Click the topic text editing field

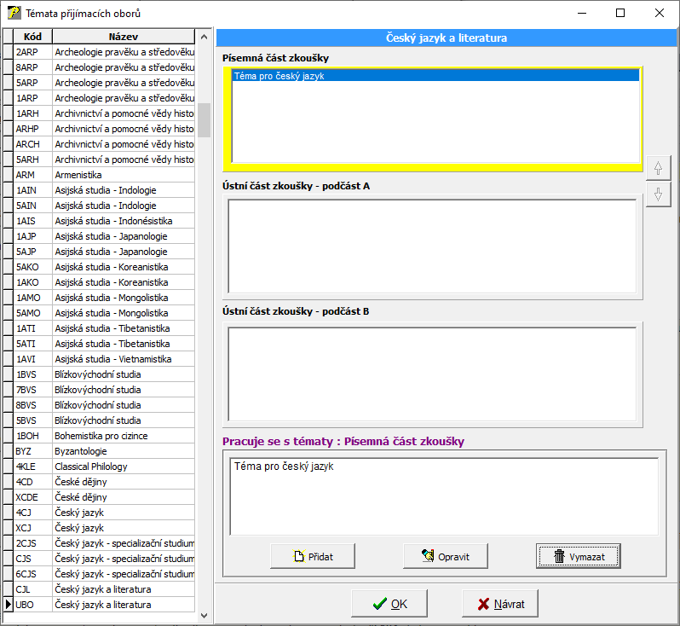(x=443, y=494)
